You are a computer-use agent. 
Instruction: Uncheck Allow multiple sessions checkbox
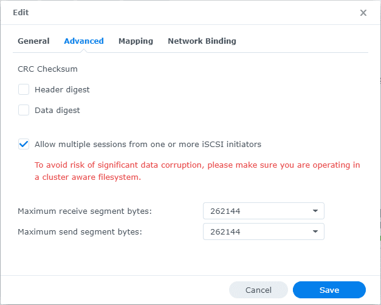(x=24, y=145)
